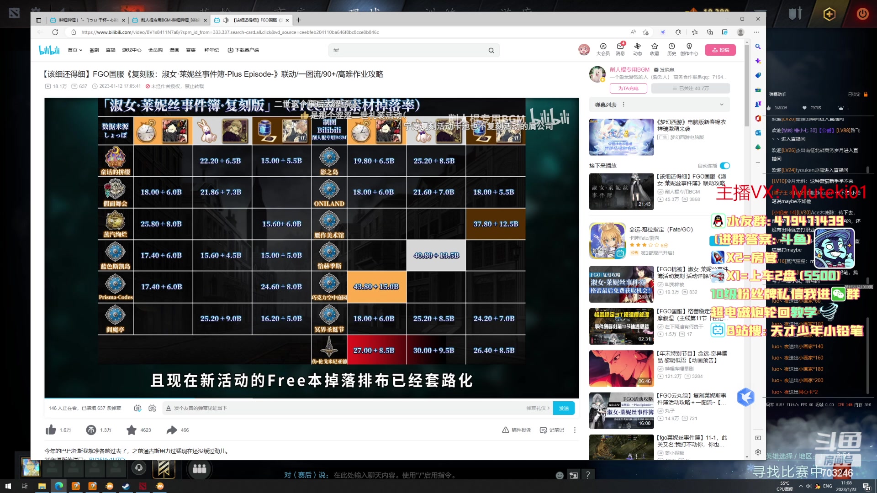Click 为TA充电 charge button
The width and height of the screenshot is (877, 493).
tap(628, 89)
